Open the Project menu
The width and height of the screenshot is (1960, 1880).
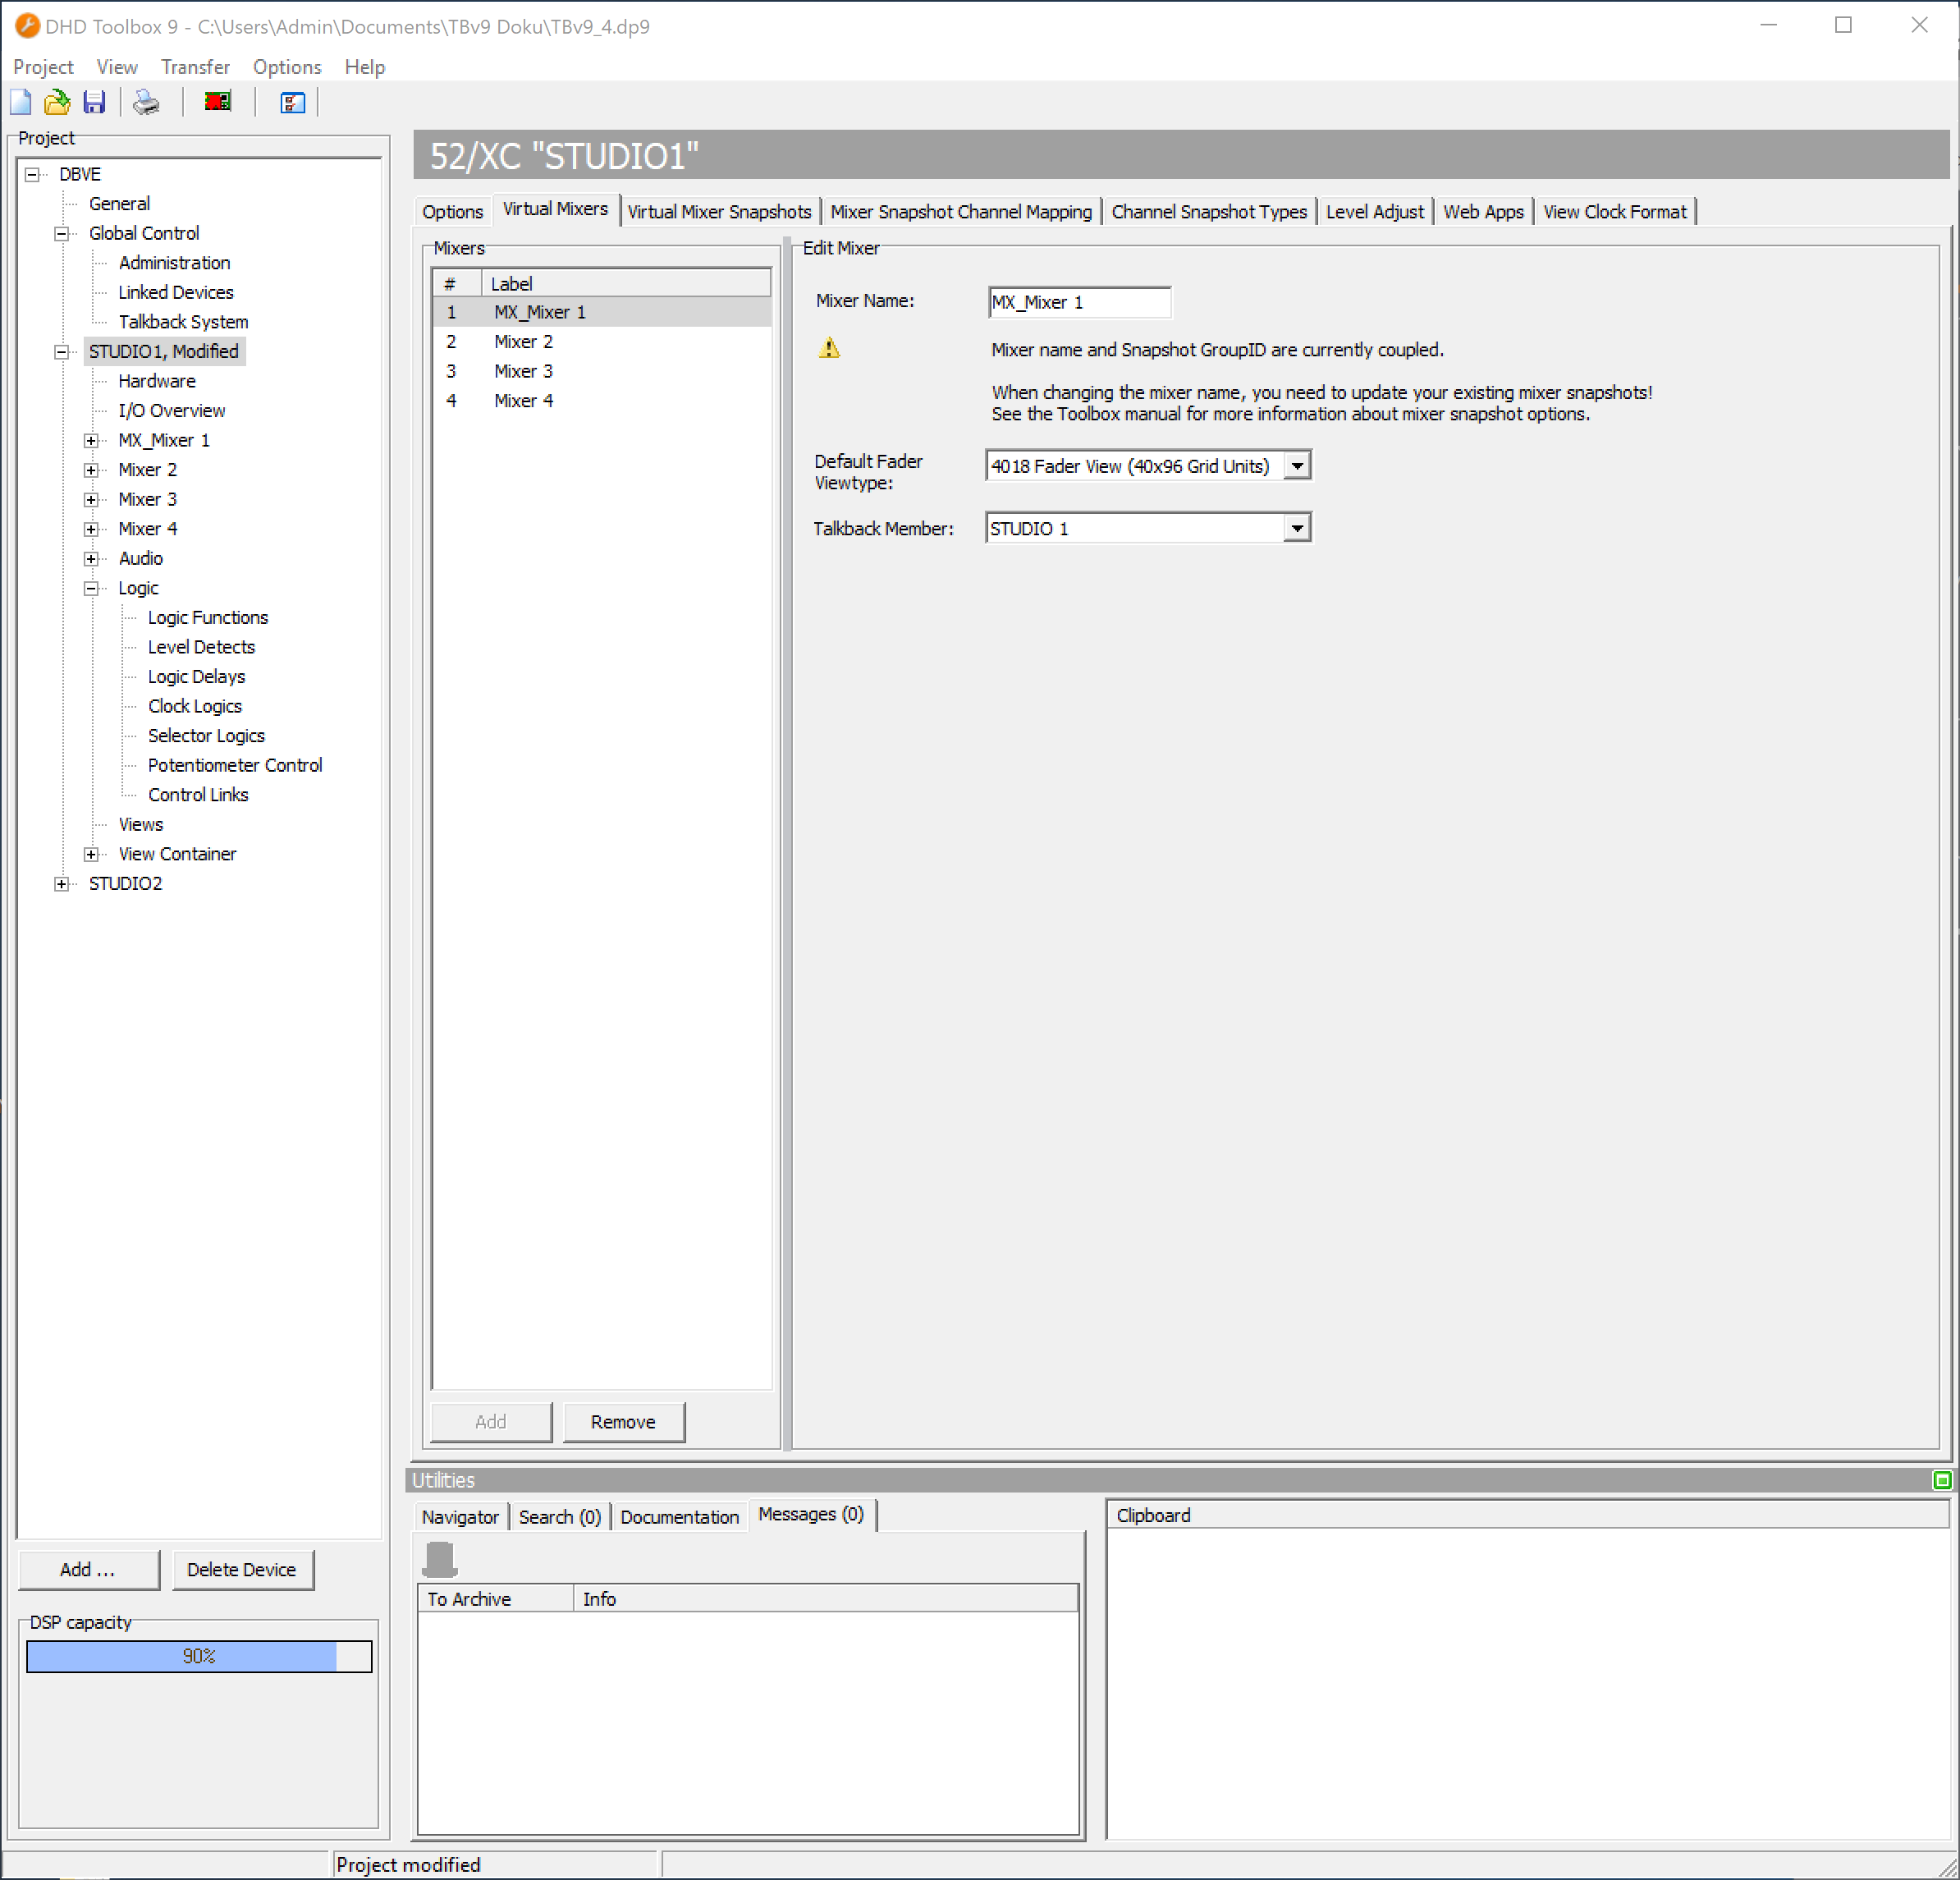pyautogui.click(x=43, y=67)
